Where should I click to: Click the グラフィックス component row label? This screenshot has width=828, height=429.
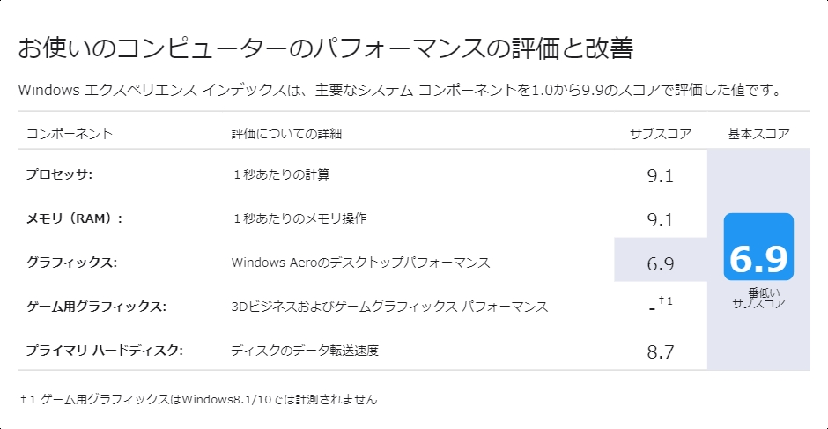point(72,263)
